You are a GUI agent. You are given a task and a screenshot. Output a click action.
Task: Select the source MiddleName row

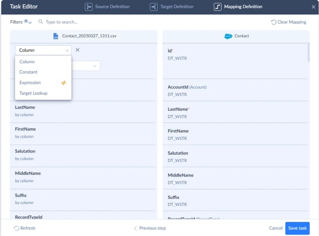pos(83,178)
